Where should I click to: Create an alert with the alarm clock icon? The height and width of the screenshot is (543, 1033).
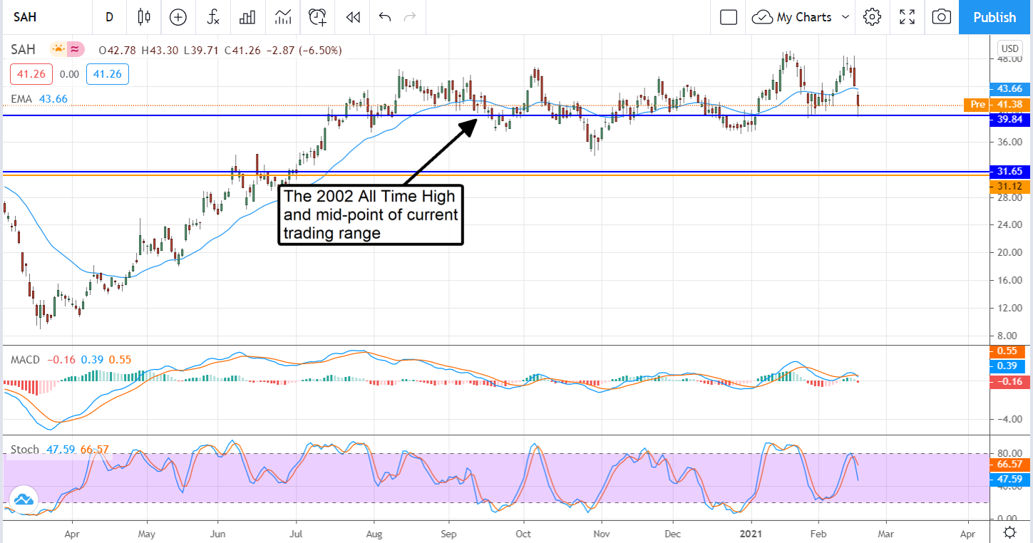pos(318,17)
